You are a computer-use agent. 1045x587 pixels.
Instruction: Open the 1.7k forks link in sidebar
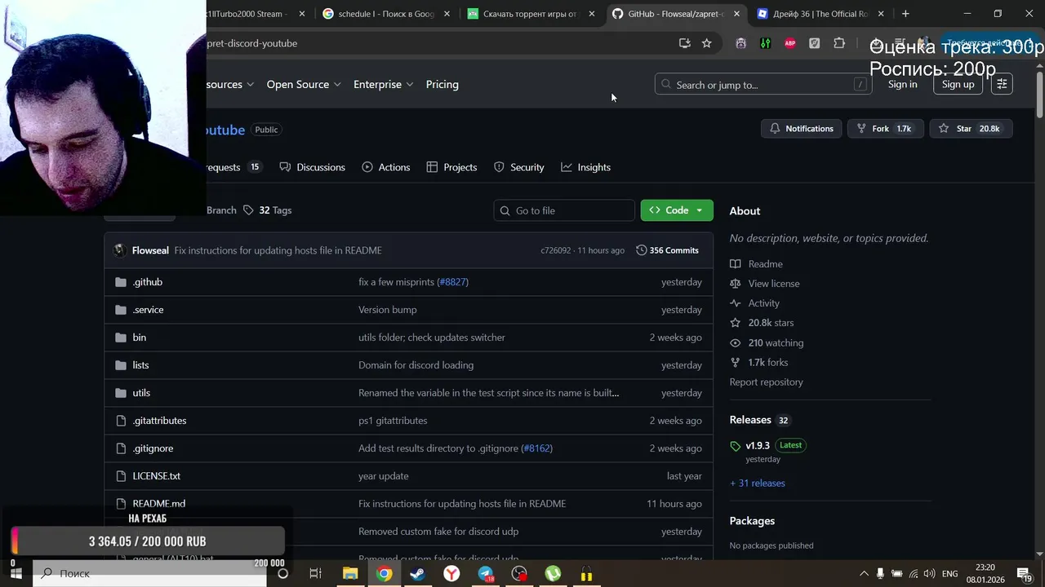767,363
